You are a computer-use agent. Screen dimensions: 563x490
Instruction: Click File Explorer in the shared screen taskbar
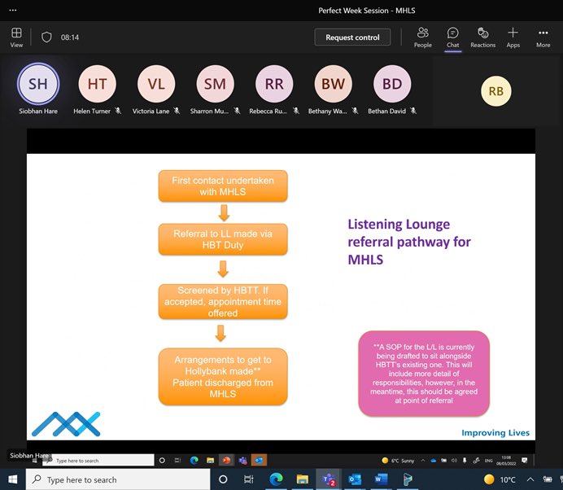pos(211,460)
